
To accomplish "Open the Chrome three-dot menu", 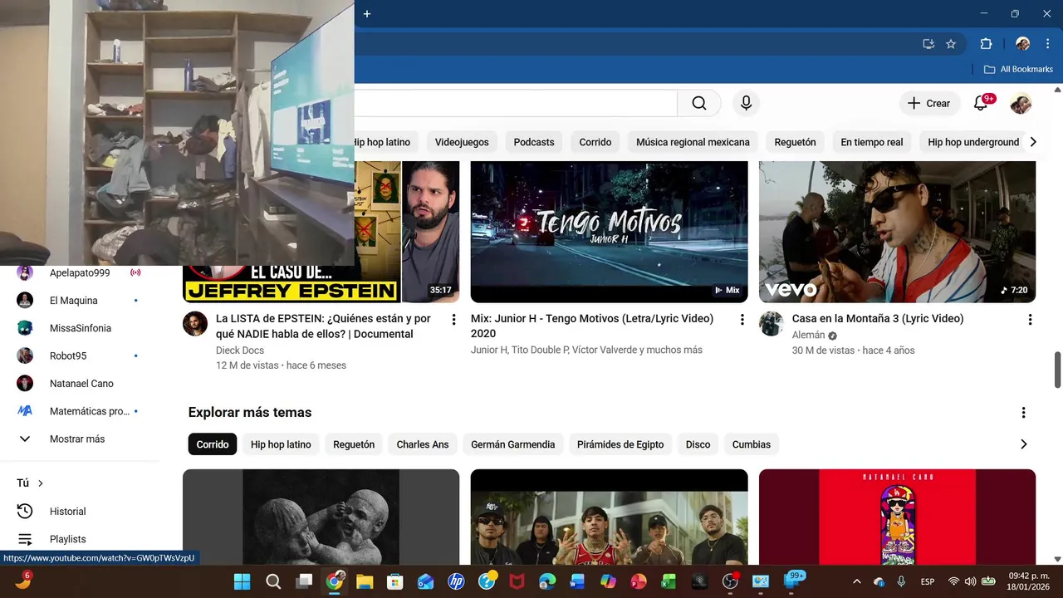I will [1047, 44].
